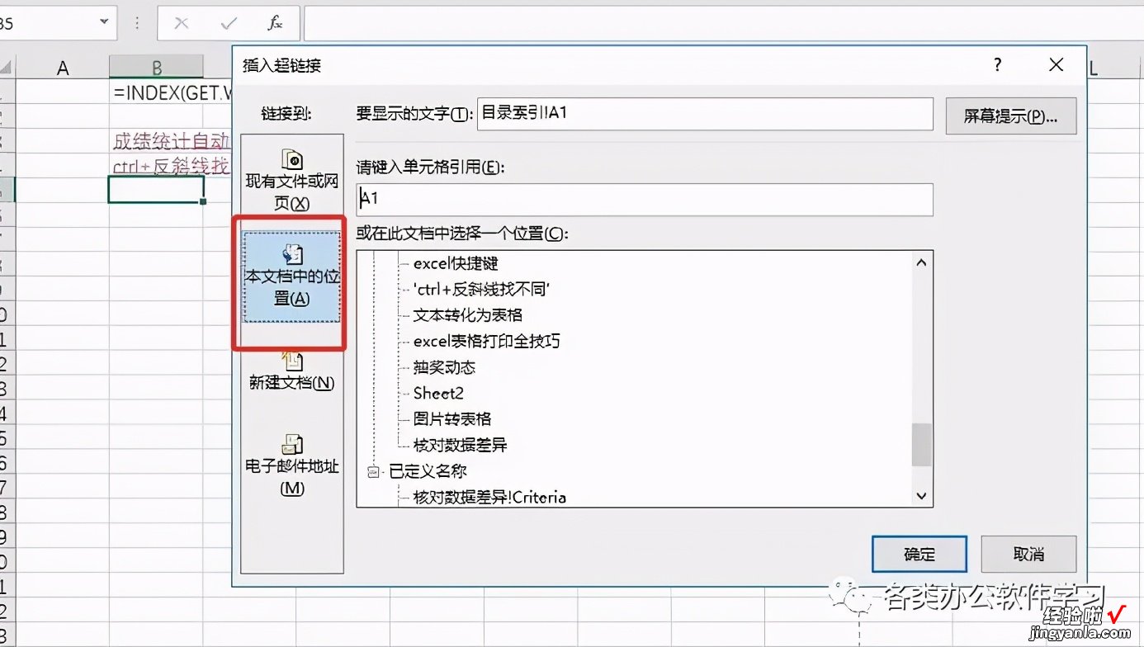Select 'ctrl+反斜线找不同' in the list

pos(481,289)
